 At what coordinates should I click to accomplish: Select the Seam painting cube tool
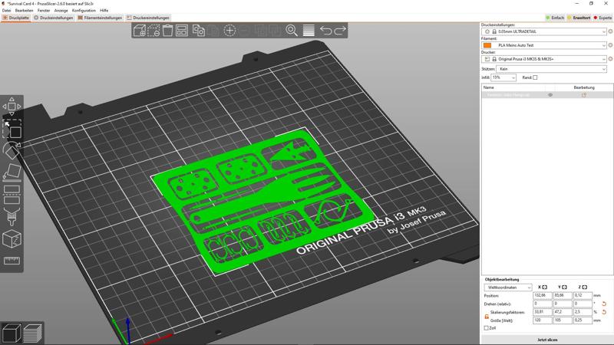[12, 238]
